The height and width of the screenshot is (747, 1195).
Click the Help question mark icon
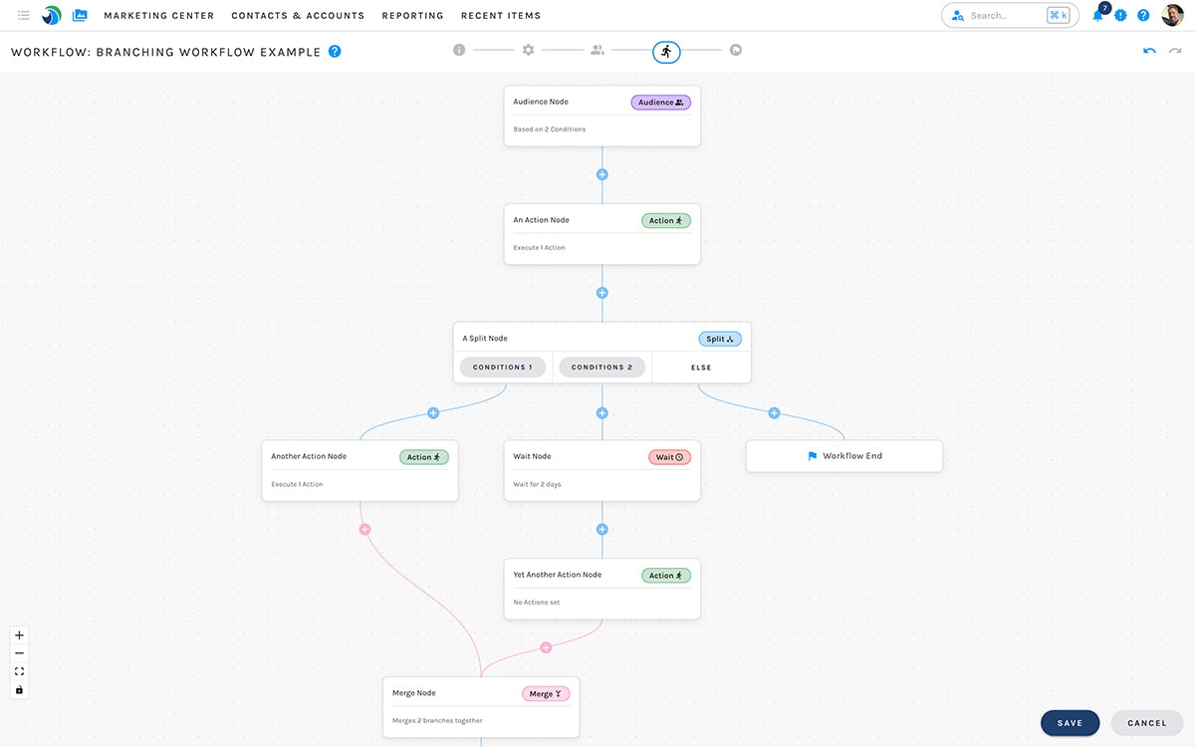[x=1143, y=15]
